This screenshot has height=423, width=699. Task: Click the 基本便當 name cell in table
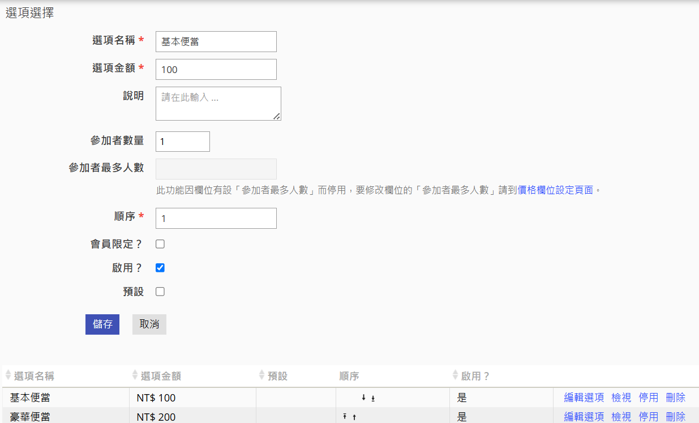pyautogui.click(x=66, y=398)
